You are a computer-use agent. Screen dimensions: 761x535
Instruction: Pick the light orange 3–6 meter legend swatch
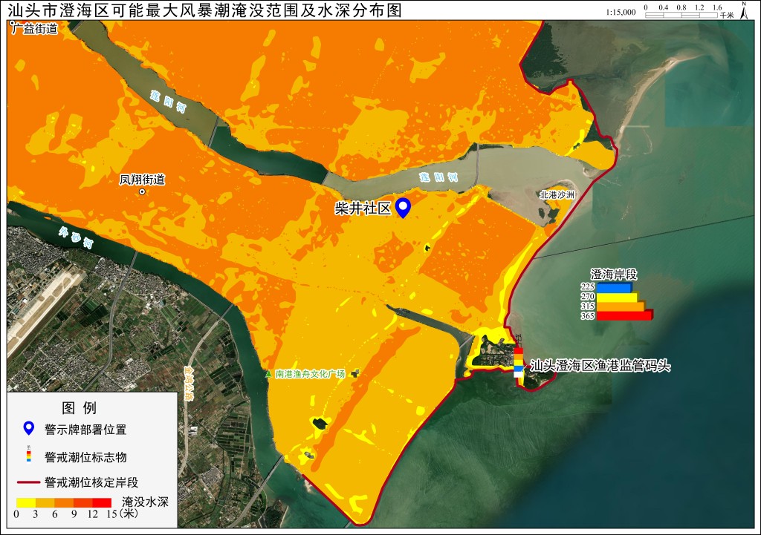(45, 503)
